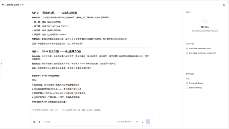Click the highlighted dark navigation dot on left

click(x=1, y=64)
